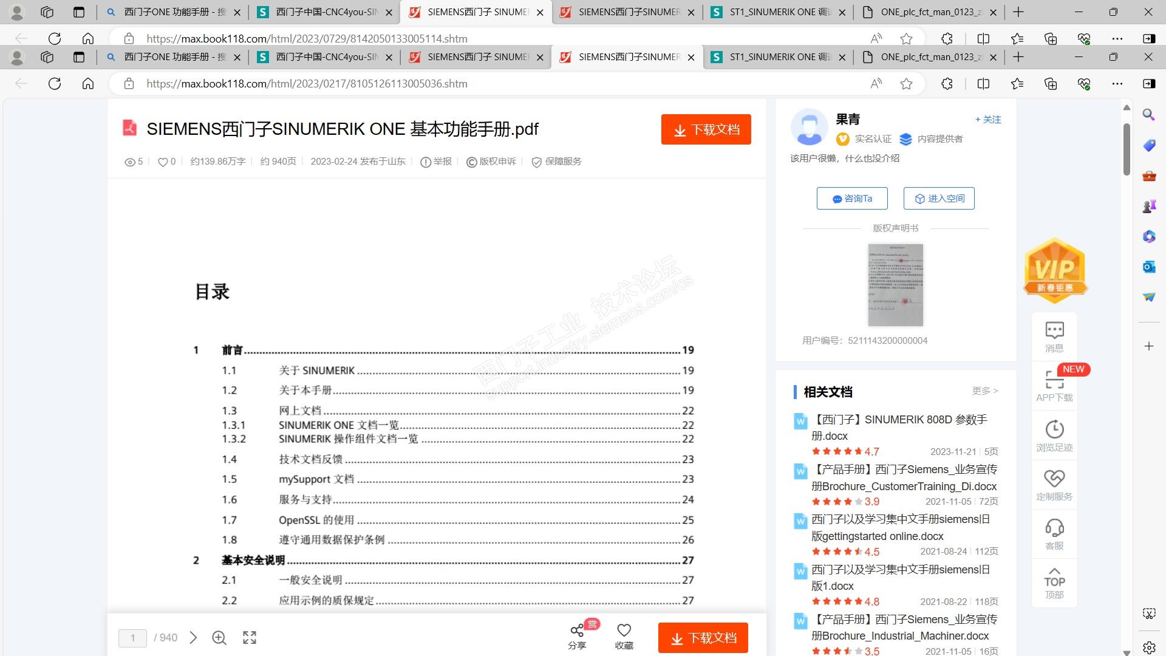Click the 分享 share icon
Screen dimensions: 1166x656
tap(577, 632)
